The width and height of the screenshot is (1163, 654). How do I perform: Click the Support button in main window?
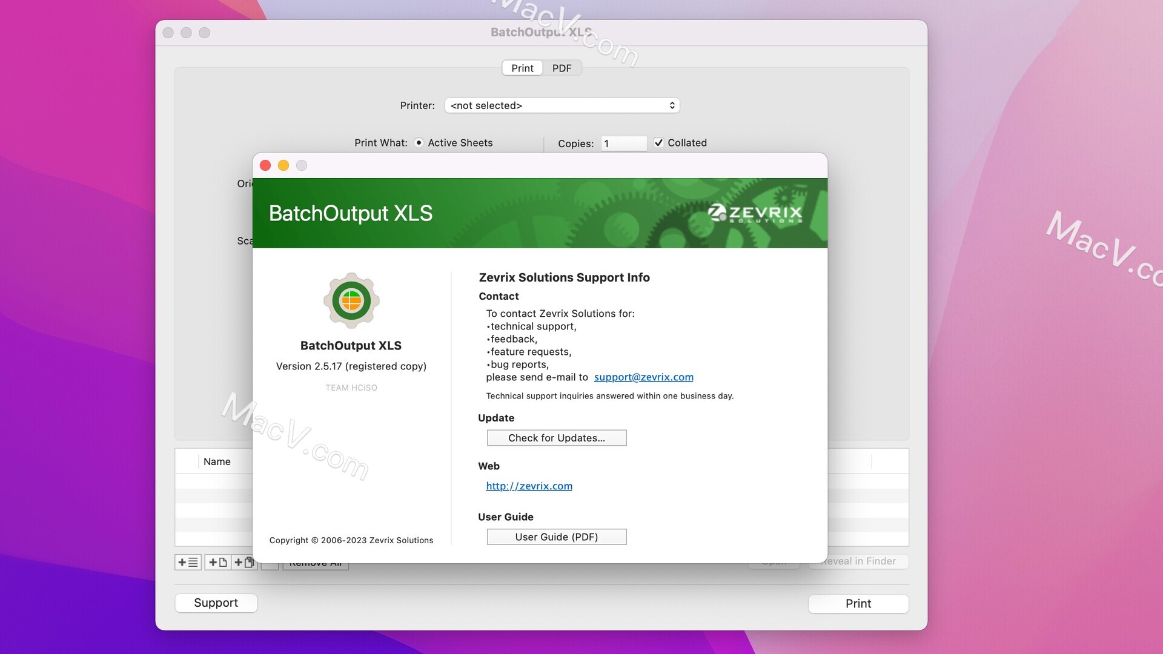(x=216, y=603)
